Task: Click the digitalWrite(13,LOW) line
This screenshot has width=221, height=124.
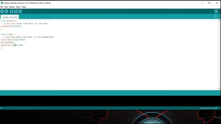Action: [12, 45]
